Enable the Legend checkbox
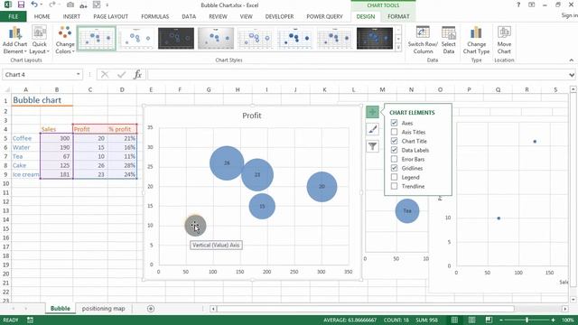The width and height of the screenshot is (578, 325). coord(394,177)
